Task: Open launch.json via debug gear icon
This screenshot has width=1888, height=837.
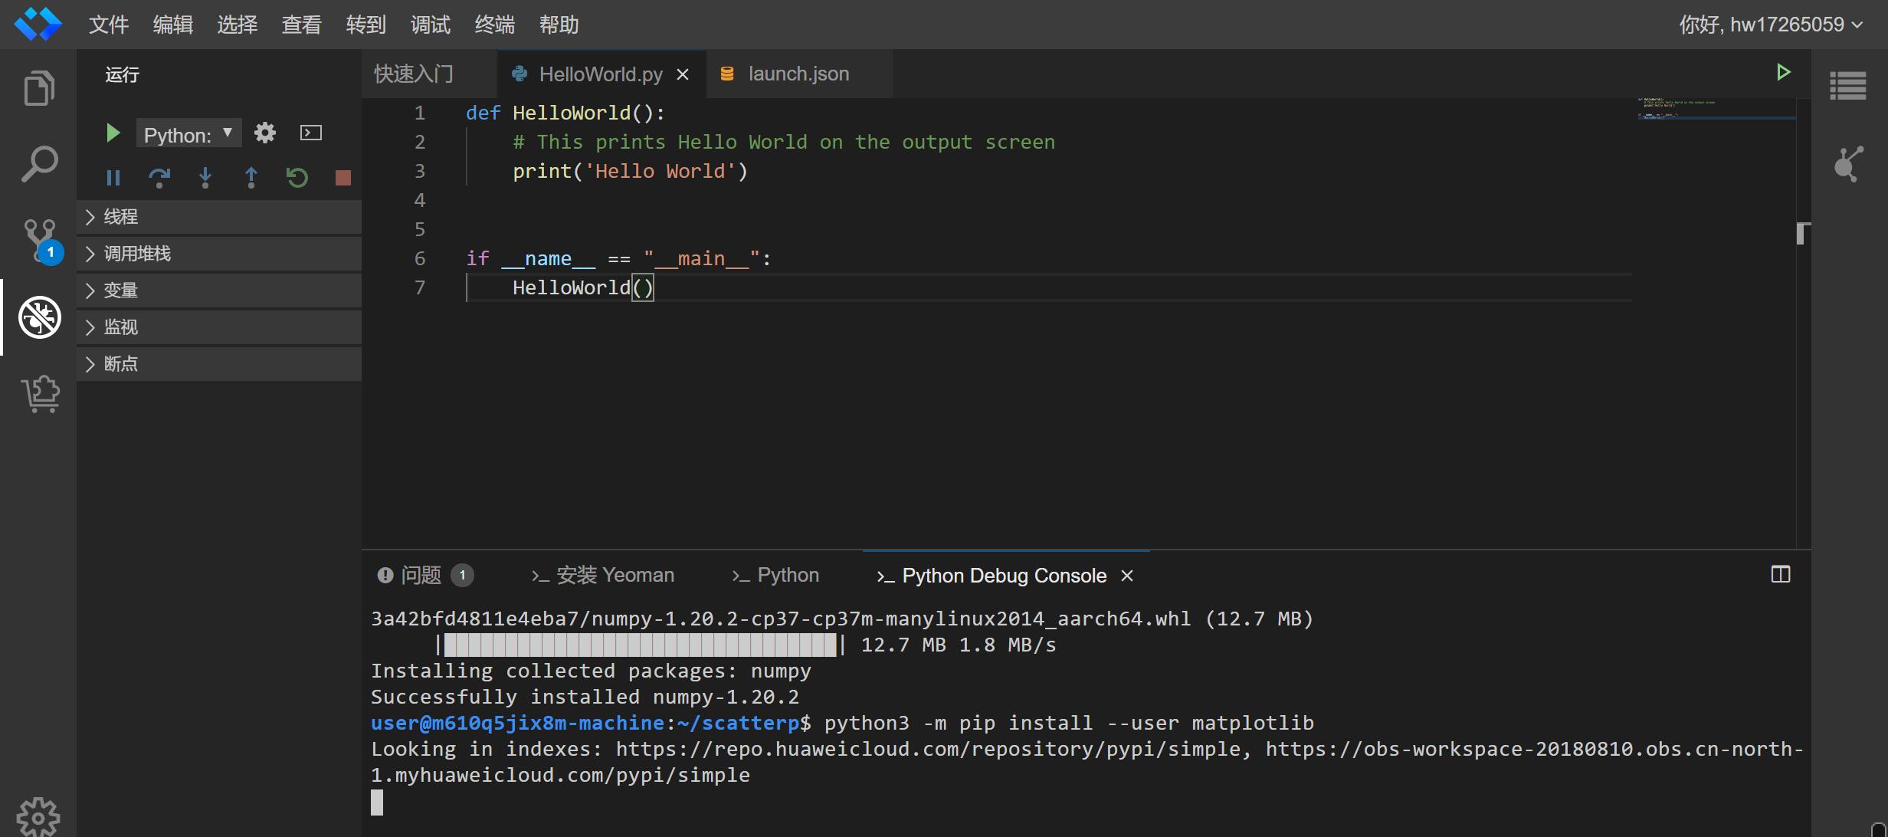Action: [265, 133]
